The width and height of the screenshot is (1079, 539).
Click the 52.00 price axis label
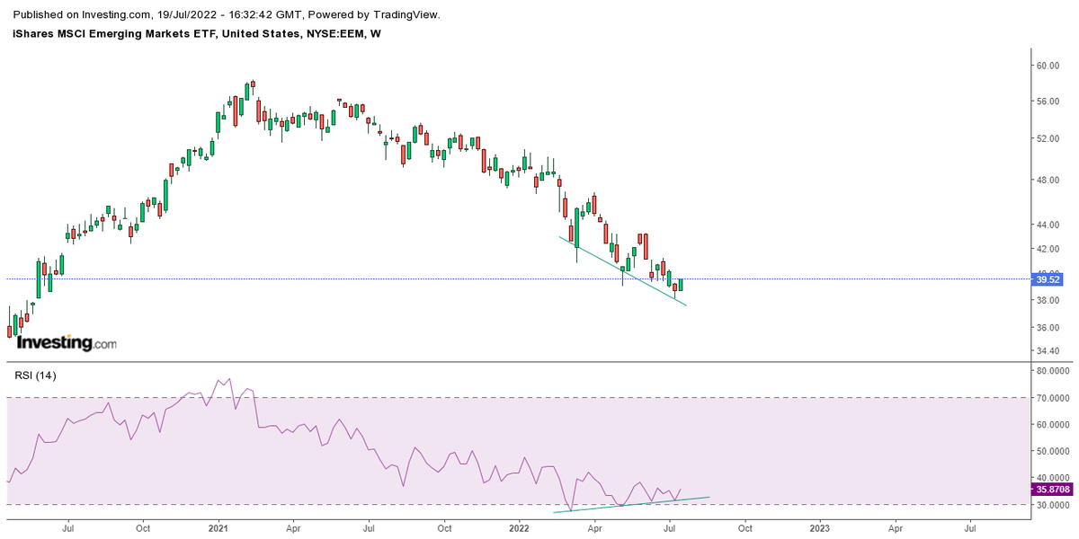pos(1048,139)
